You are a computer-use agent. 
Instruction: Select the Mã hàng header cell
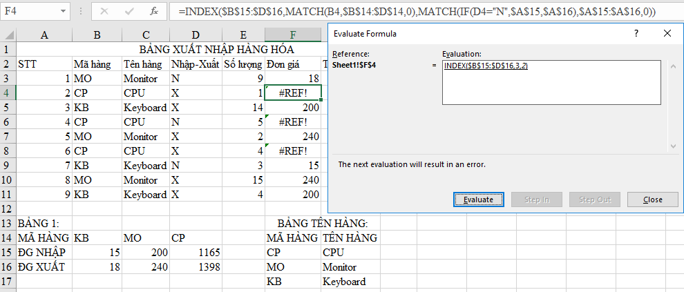pos(97,64)
